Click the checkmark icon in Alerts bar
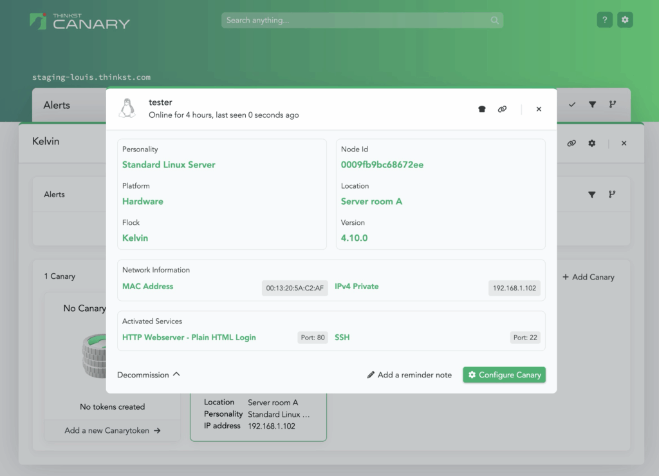The width and height of the screenshot is (659, 476). [x=572, y=104]
